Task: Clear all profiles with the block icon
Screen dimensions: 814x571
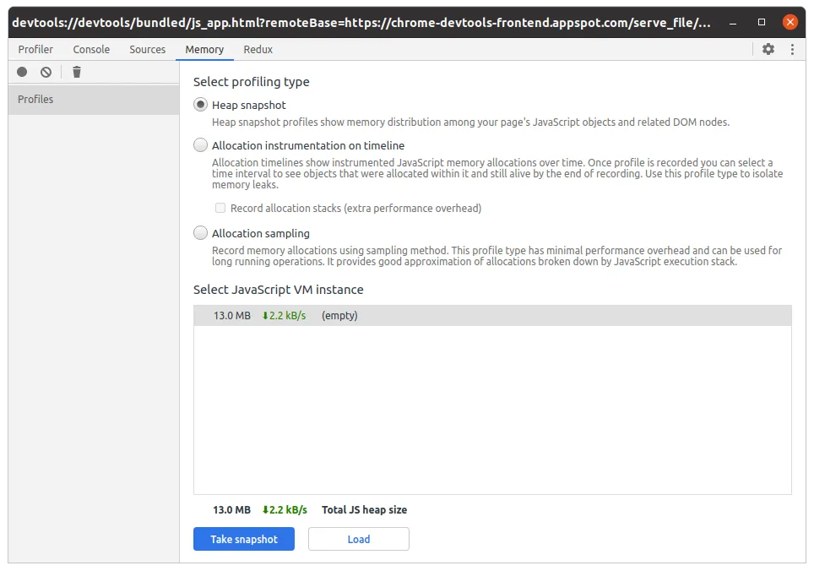Action: (x=46, y=72)
